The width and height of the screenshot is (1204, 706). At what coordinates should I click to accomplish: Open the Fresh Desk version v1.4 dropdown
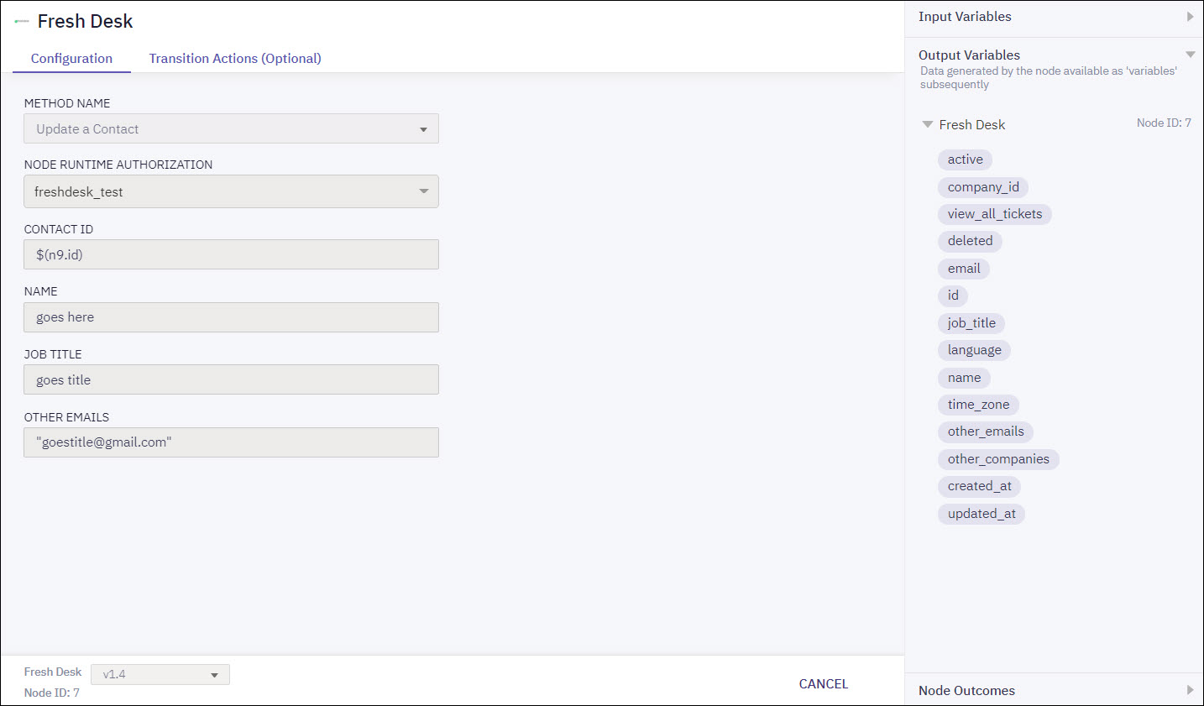pos(160,674)
